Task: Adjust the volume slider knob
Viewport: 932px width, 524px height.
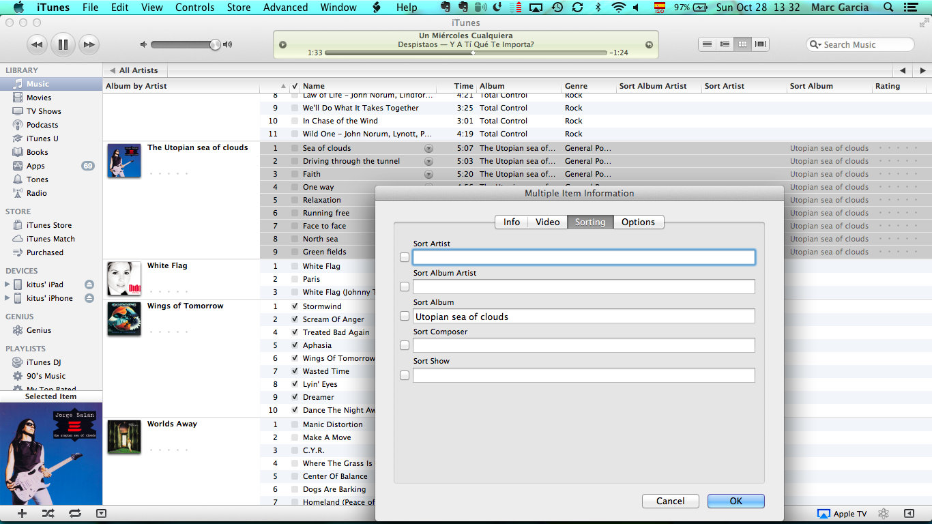Action: pos(215,44)
